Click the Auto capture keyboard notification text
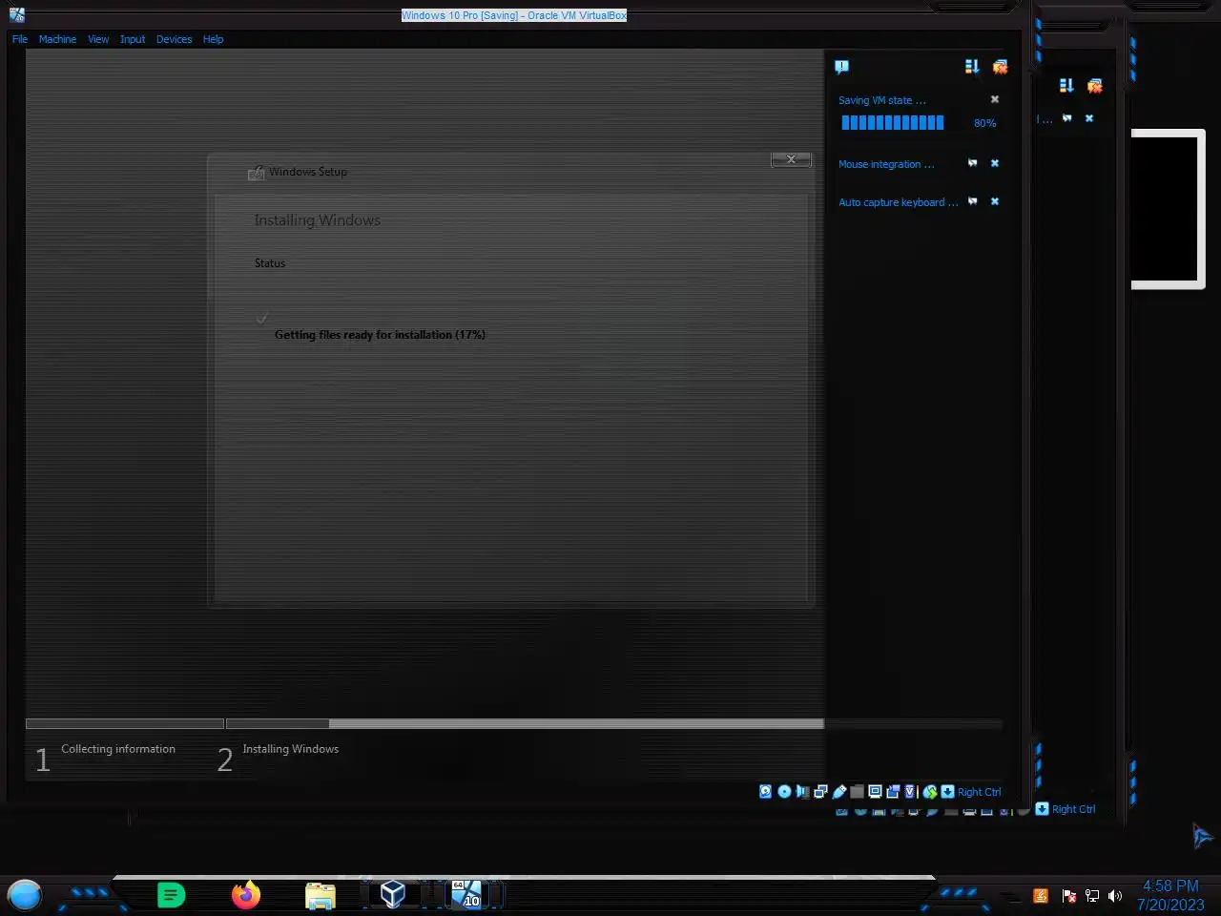The height and width of the screenshot is (916, 1221). point(898,202)
